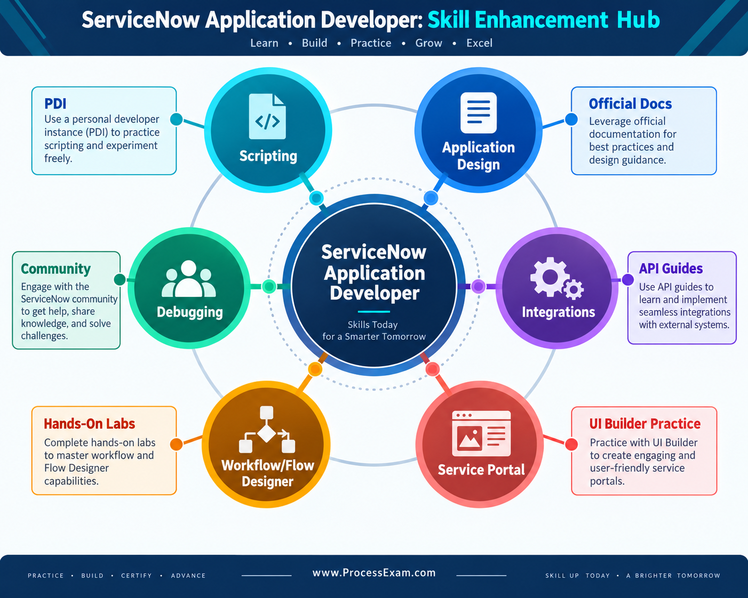The height and width of the screenshot is (598, 748).
Task: Select the Workflow/Flow Designer label
Action: 268,473
